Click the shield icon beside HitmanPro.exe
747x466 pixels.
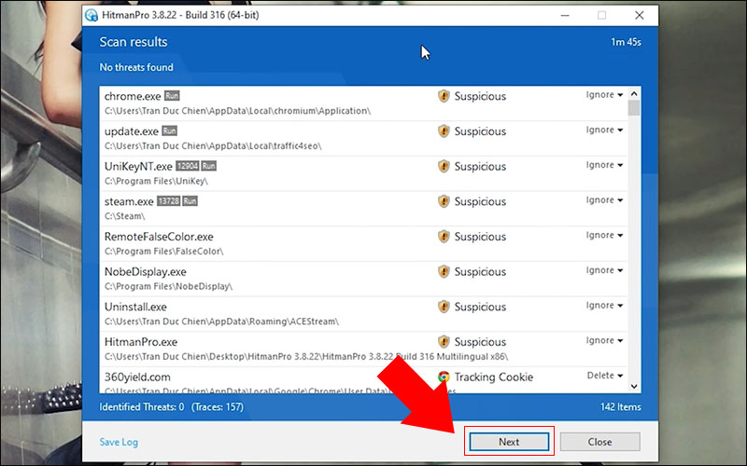click(x=444, y=342)
